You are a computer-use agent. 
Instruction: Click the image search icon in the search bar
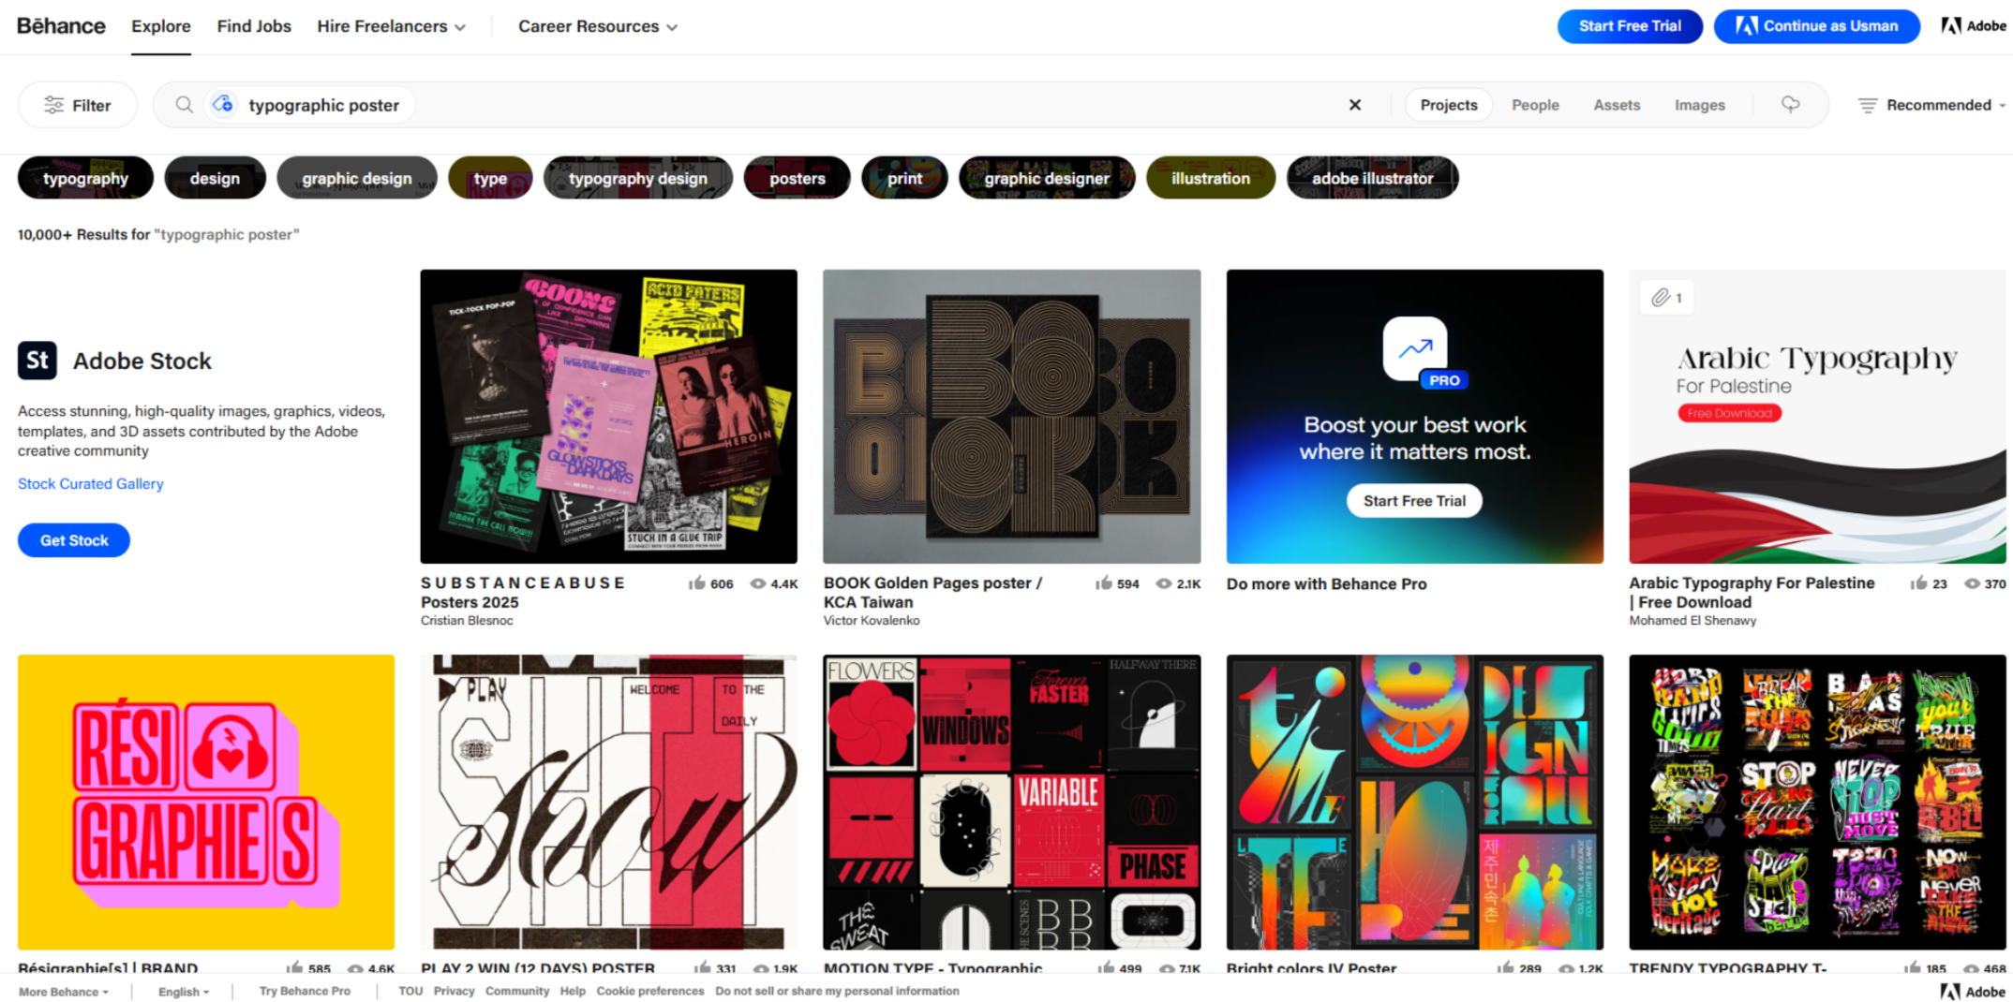coord(223,105)
